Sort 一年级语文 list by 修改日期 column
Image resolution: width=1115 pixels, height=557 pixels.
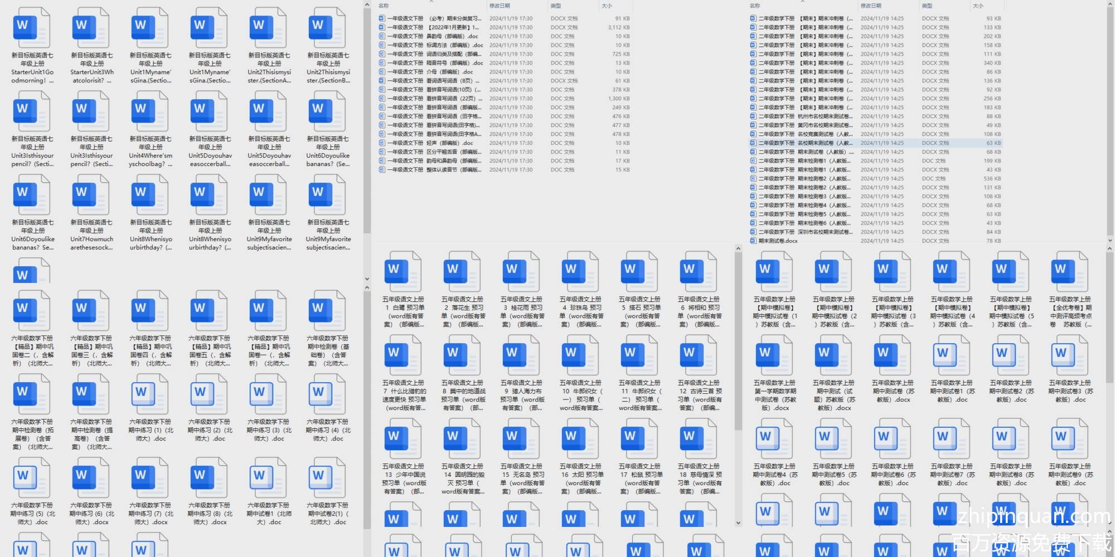[x=500, y=6]
